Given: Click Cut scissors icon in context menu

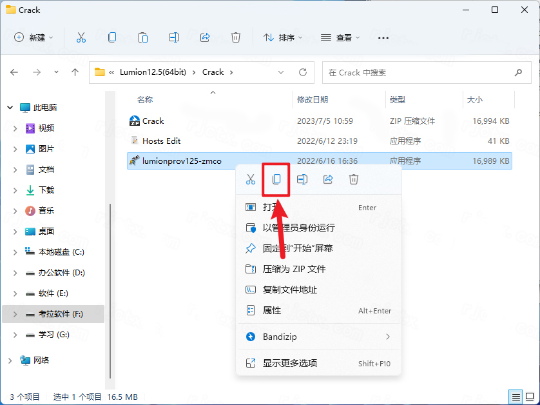Looking at the screenshot, I should (x=251, y=179).
